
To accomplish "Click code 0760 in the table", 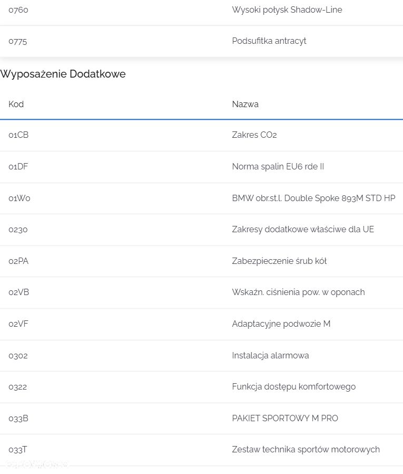I will (18, 10).
